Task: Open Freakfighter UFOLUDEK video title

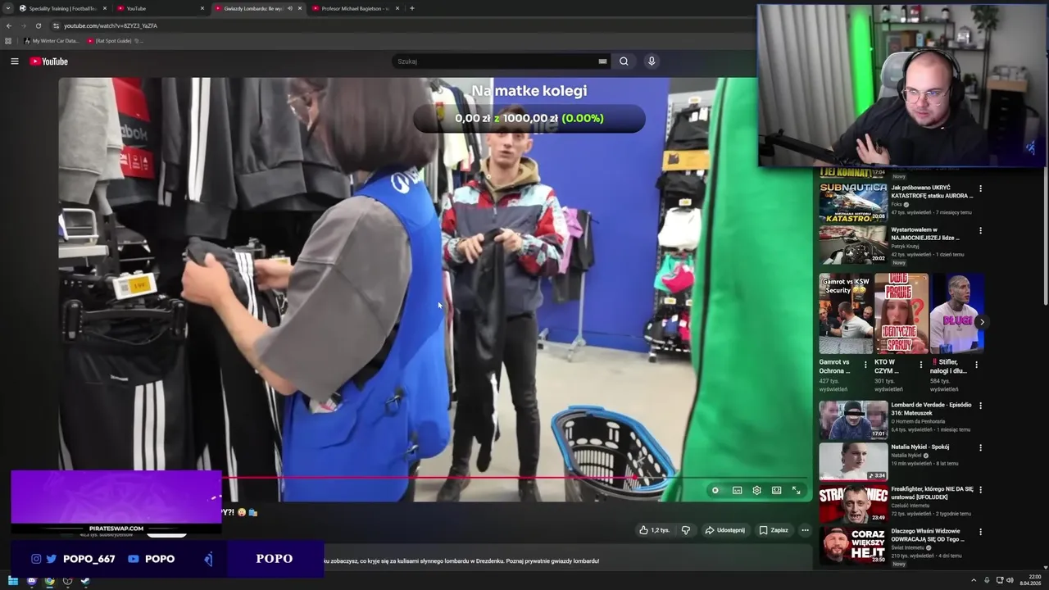Action: (932, 492)
